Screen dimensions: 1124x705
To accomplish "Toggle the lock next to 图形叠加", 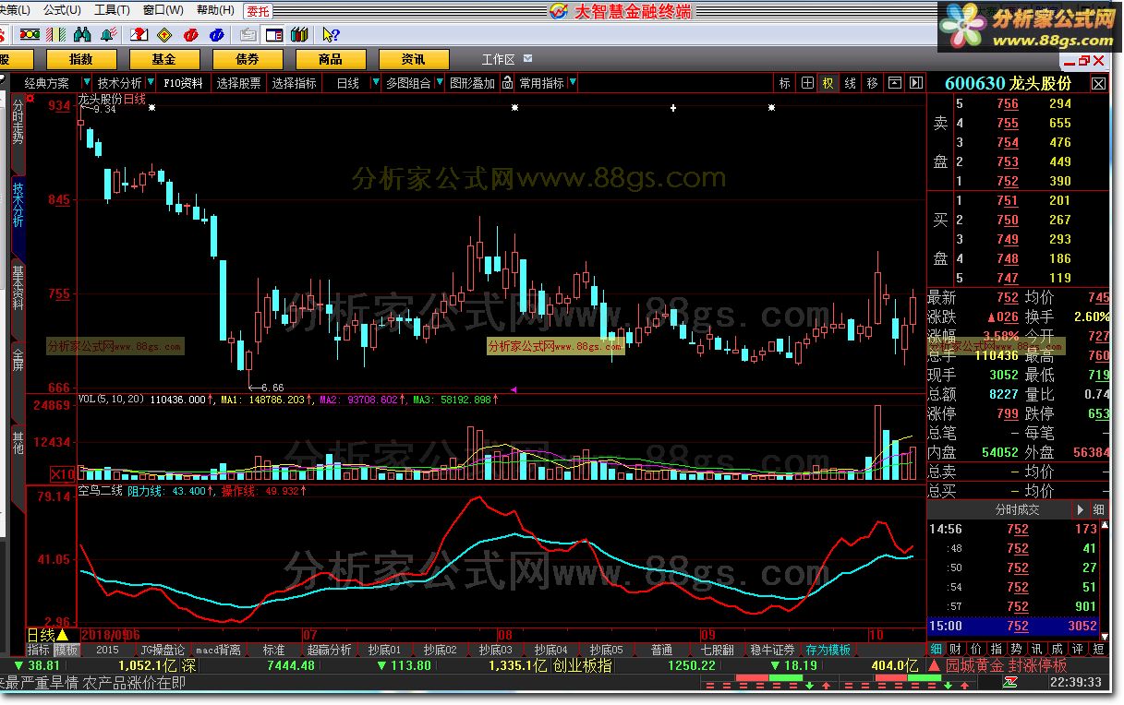I will point(505,83).
